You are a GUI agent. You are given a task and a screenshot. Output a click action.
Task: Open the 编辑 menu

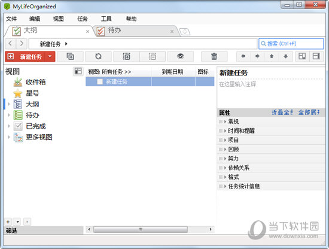coord(35,19)
